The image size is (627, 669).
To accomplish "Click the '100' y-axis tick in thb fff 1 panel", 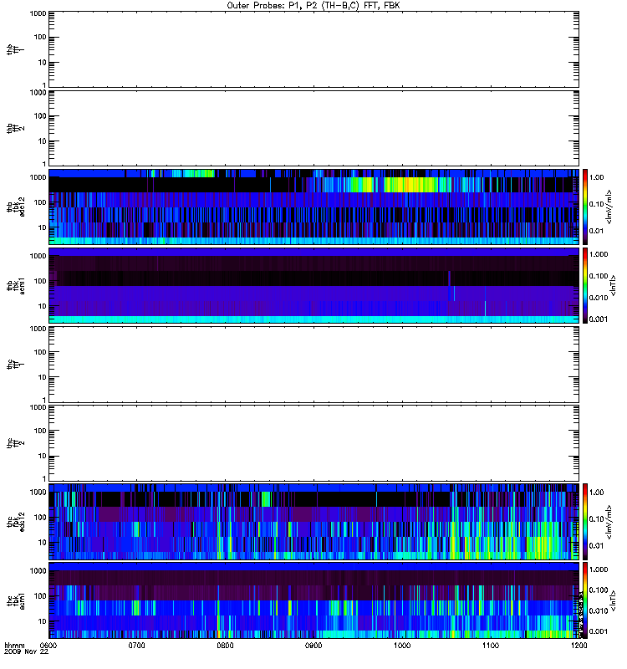I will pos(40,37).
